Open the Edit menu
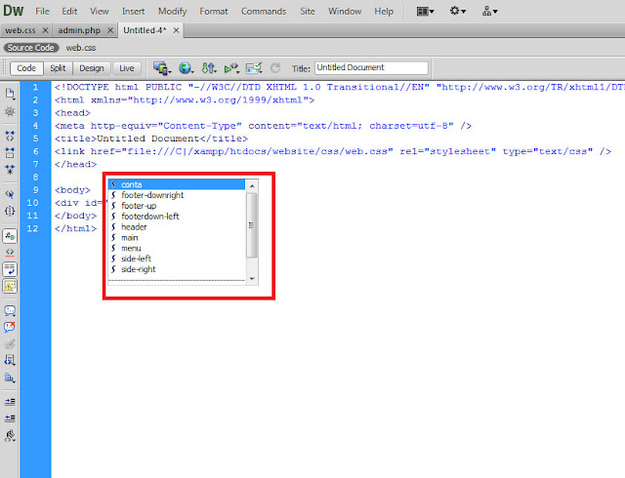625x478 pixels. pos(69,11)
